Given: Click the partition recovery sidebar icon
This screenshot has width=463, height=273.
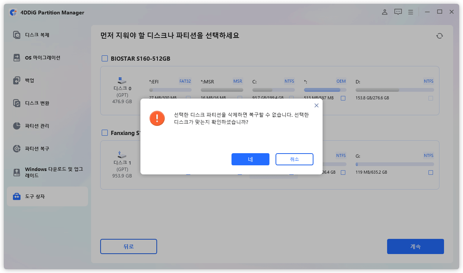Looking at the screenshot, I should pos(17,149).
